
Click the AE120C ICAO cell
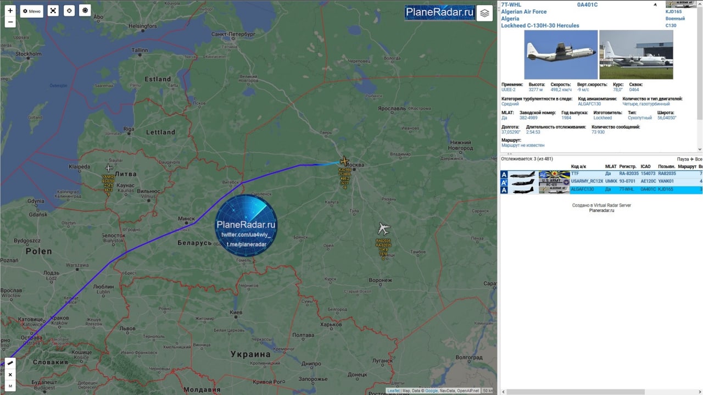click(648, 181)
